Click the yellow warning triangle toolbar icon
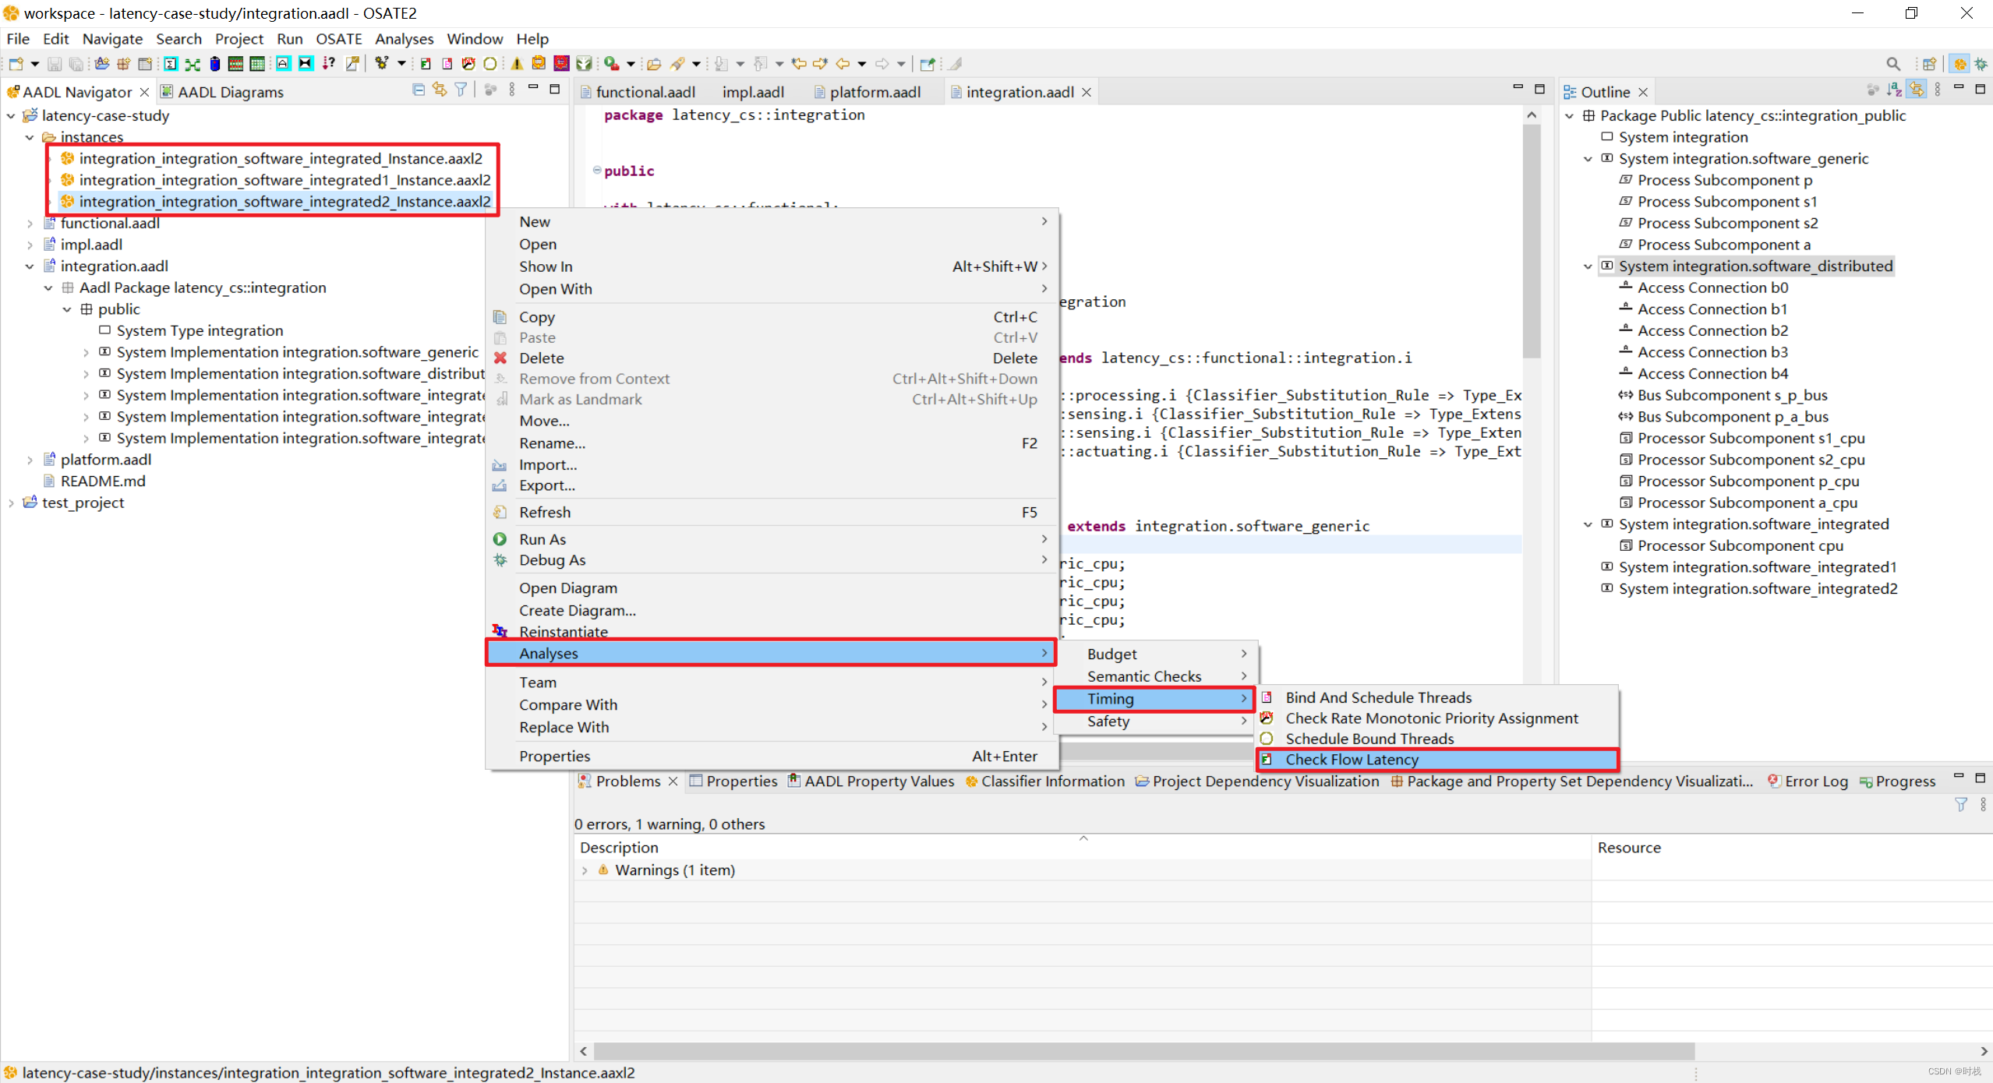 click(516, 64)
